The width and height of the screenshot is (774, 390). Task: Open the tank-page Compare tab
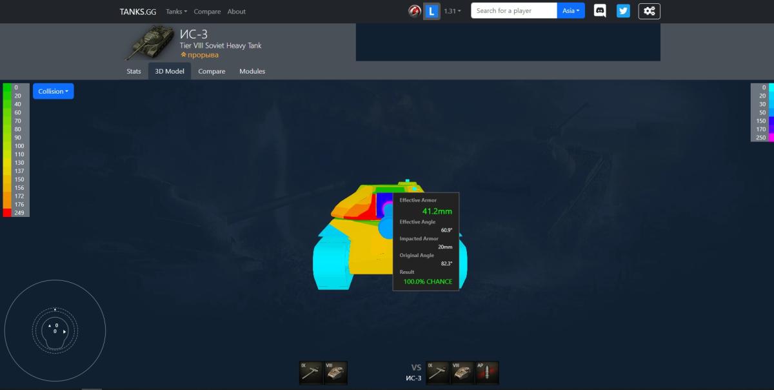click(x=212, y=71)
